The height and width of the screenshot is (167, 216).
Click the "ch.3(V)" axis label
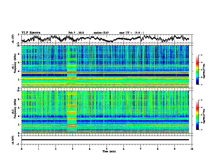[13, 140]
